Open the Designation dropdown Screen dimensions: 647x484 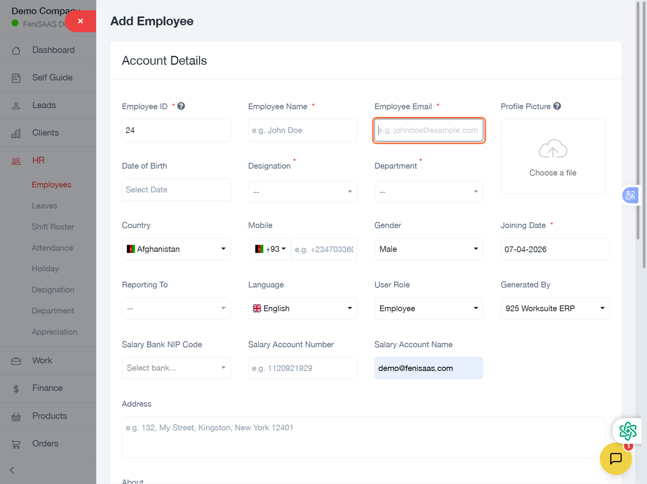[302, 192]
